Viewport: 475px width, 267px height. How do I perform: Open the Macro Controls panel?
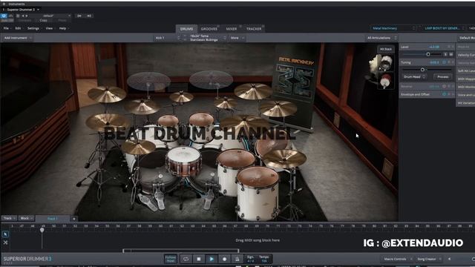(x=397, y=259)
